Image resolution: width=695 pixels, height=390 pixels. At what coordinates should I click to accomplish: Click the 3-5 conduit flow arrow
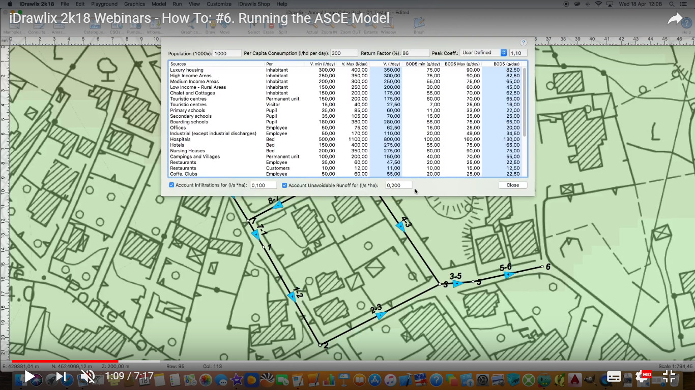coord(458,283)
